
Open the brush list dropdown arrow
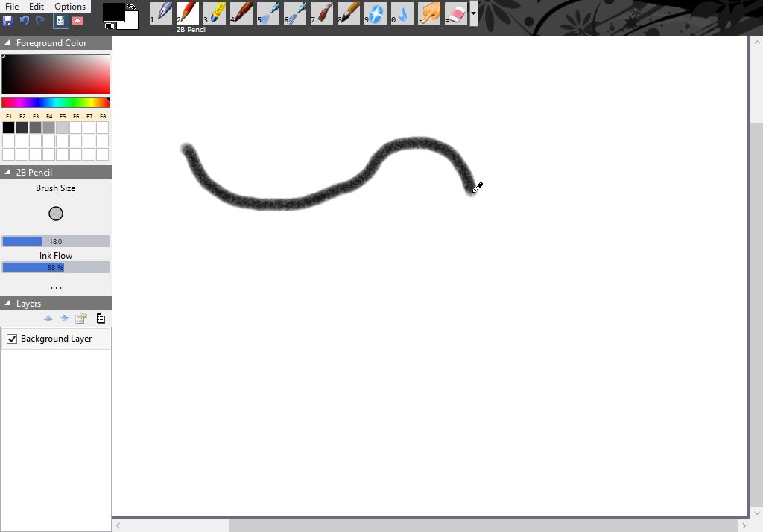[474, 13]
